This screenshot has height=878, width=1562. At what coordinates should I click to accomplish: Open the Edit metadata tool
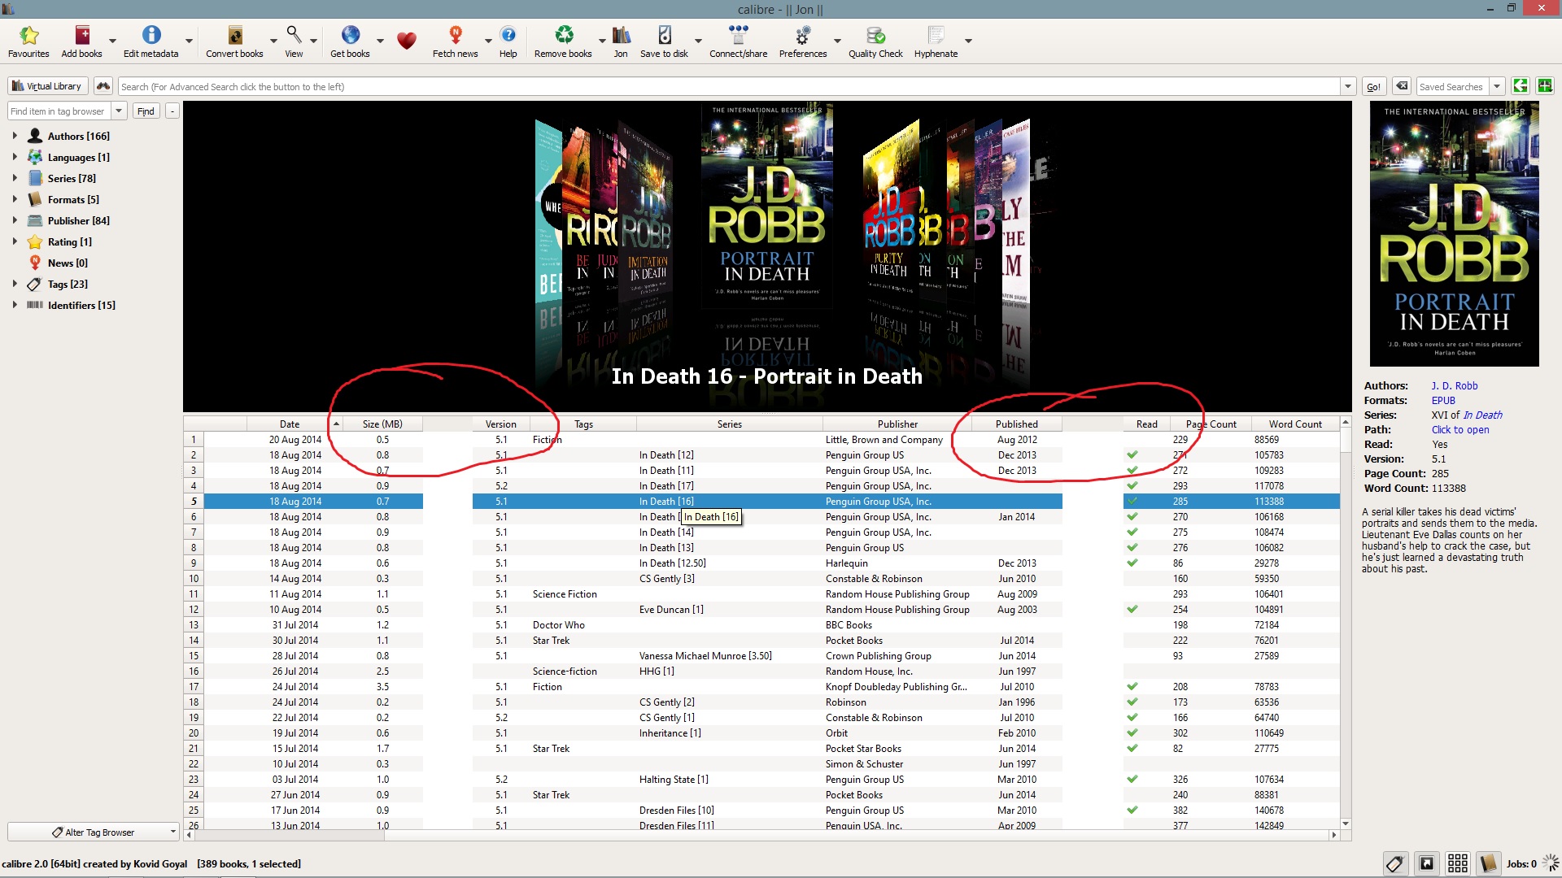point(151,36)
